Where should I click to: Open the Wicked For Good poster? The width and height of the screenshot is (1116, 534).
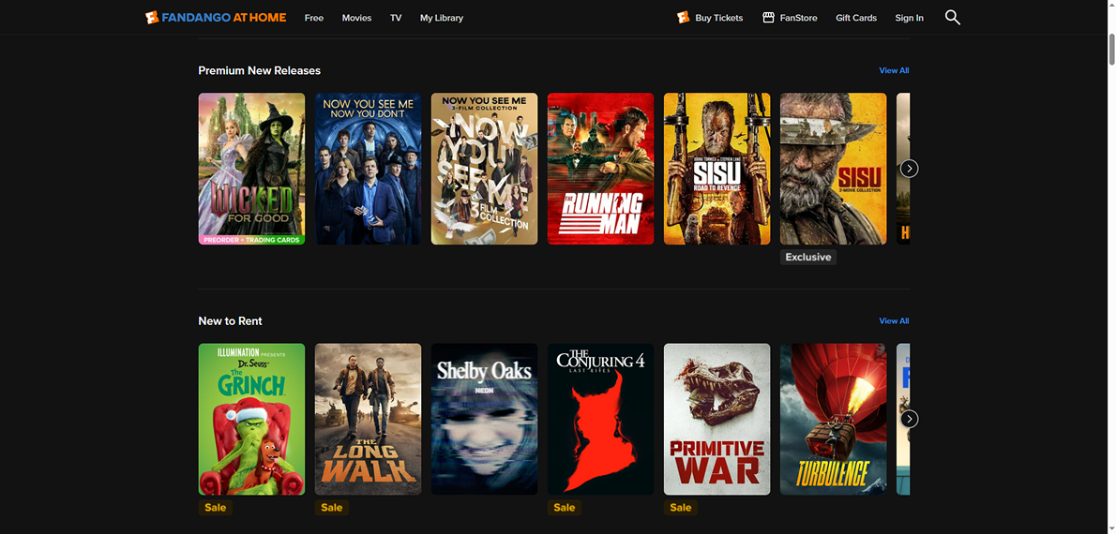pyautogui.click(x=251, y=169)
